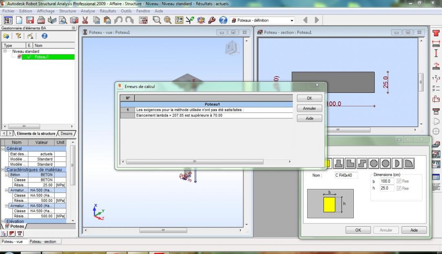The width and height of the screenshot is (442, 254).
Task: Open the Structure menu
Action: click(68, 11)
